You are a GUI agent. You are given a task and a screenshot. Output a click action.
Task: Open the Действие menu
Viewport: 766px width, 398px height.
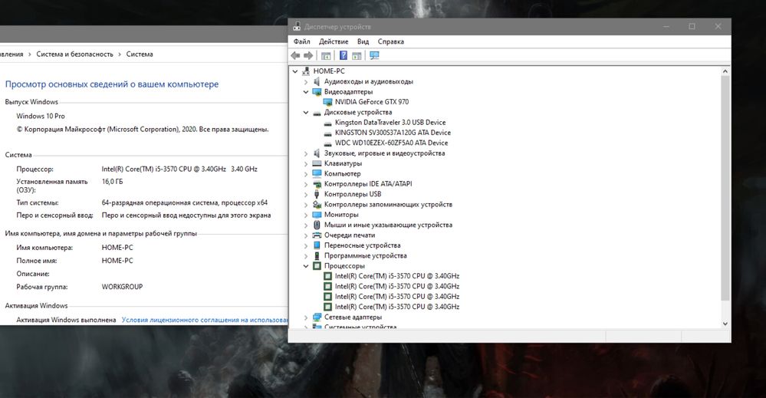click(x=334, y=41)
